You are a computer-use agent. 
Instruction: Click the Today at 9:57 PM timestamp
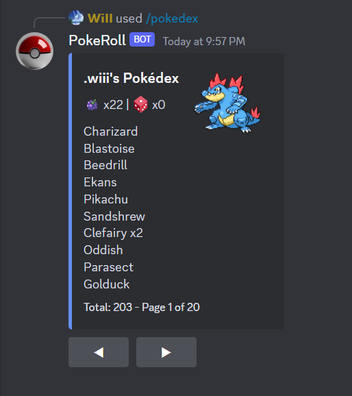pos(204,41)
